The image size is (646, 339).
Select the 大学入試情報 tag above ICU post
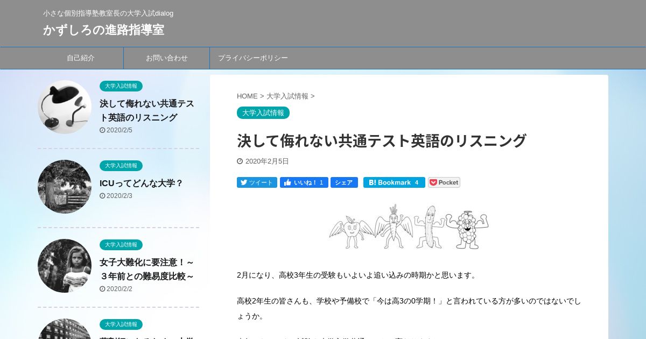(x=121, y=166)
